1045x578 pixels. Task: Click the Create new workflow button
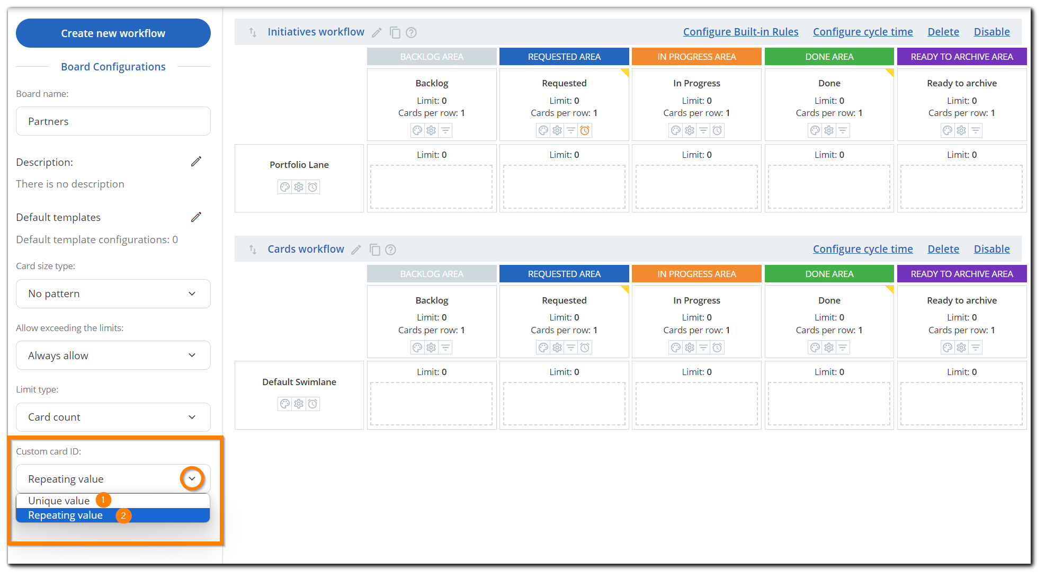point(113,33)
